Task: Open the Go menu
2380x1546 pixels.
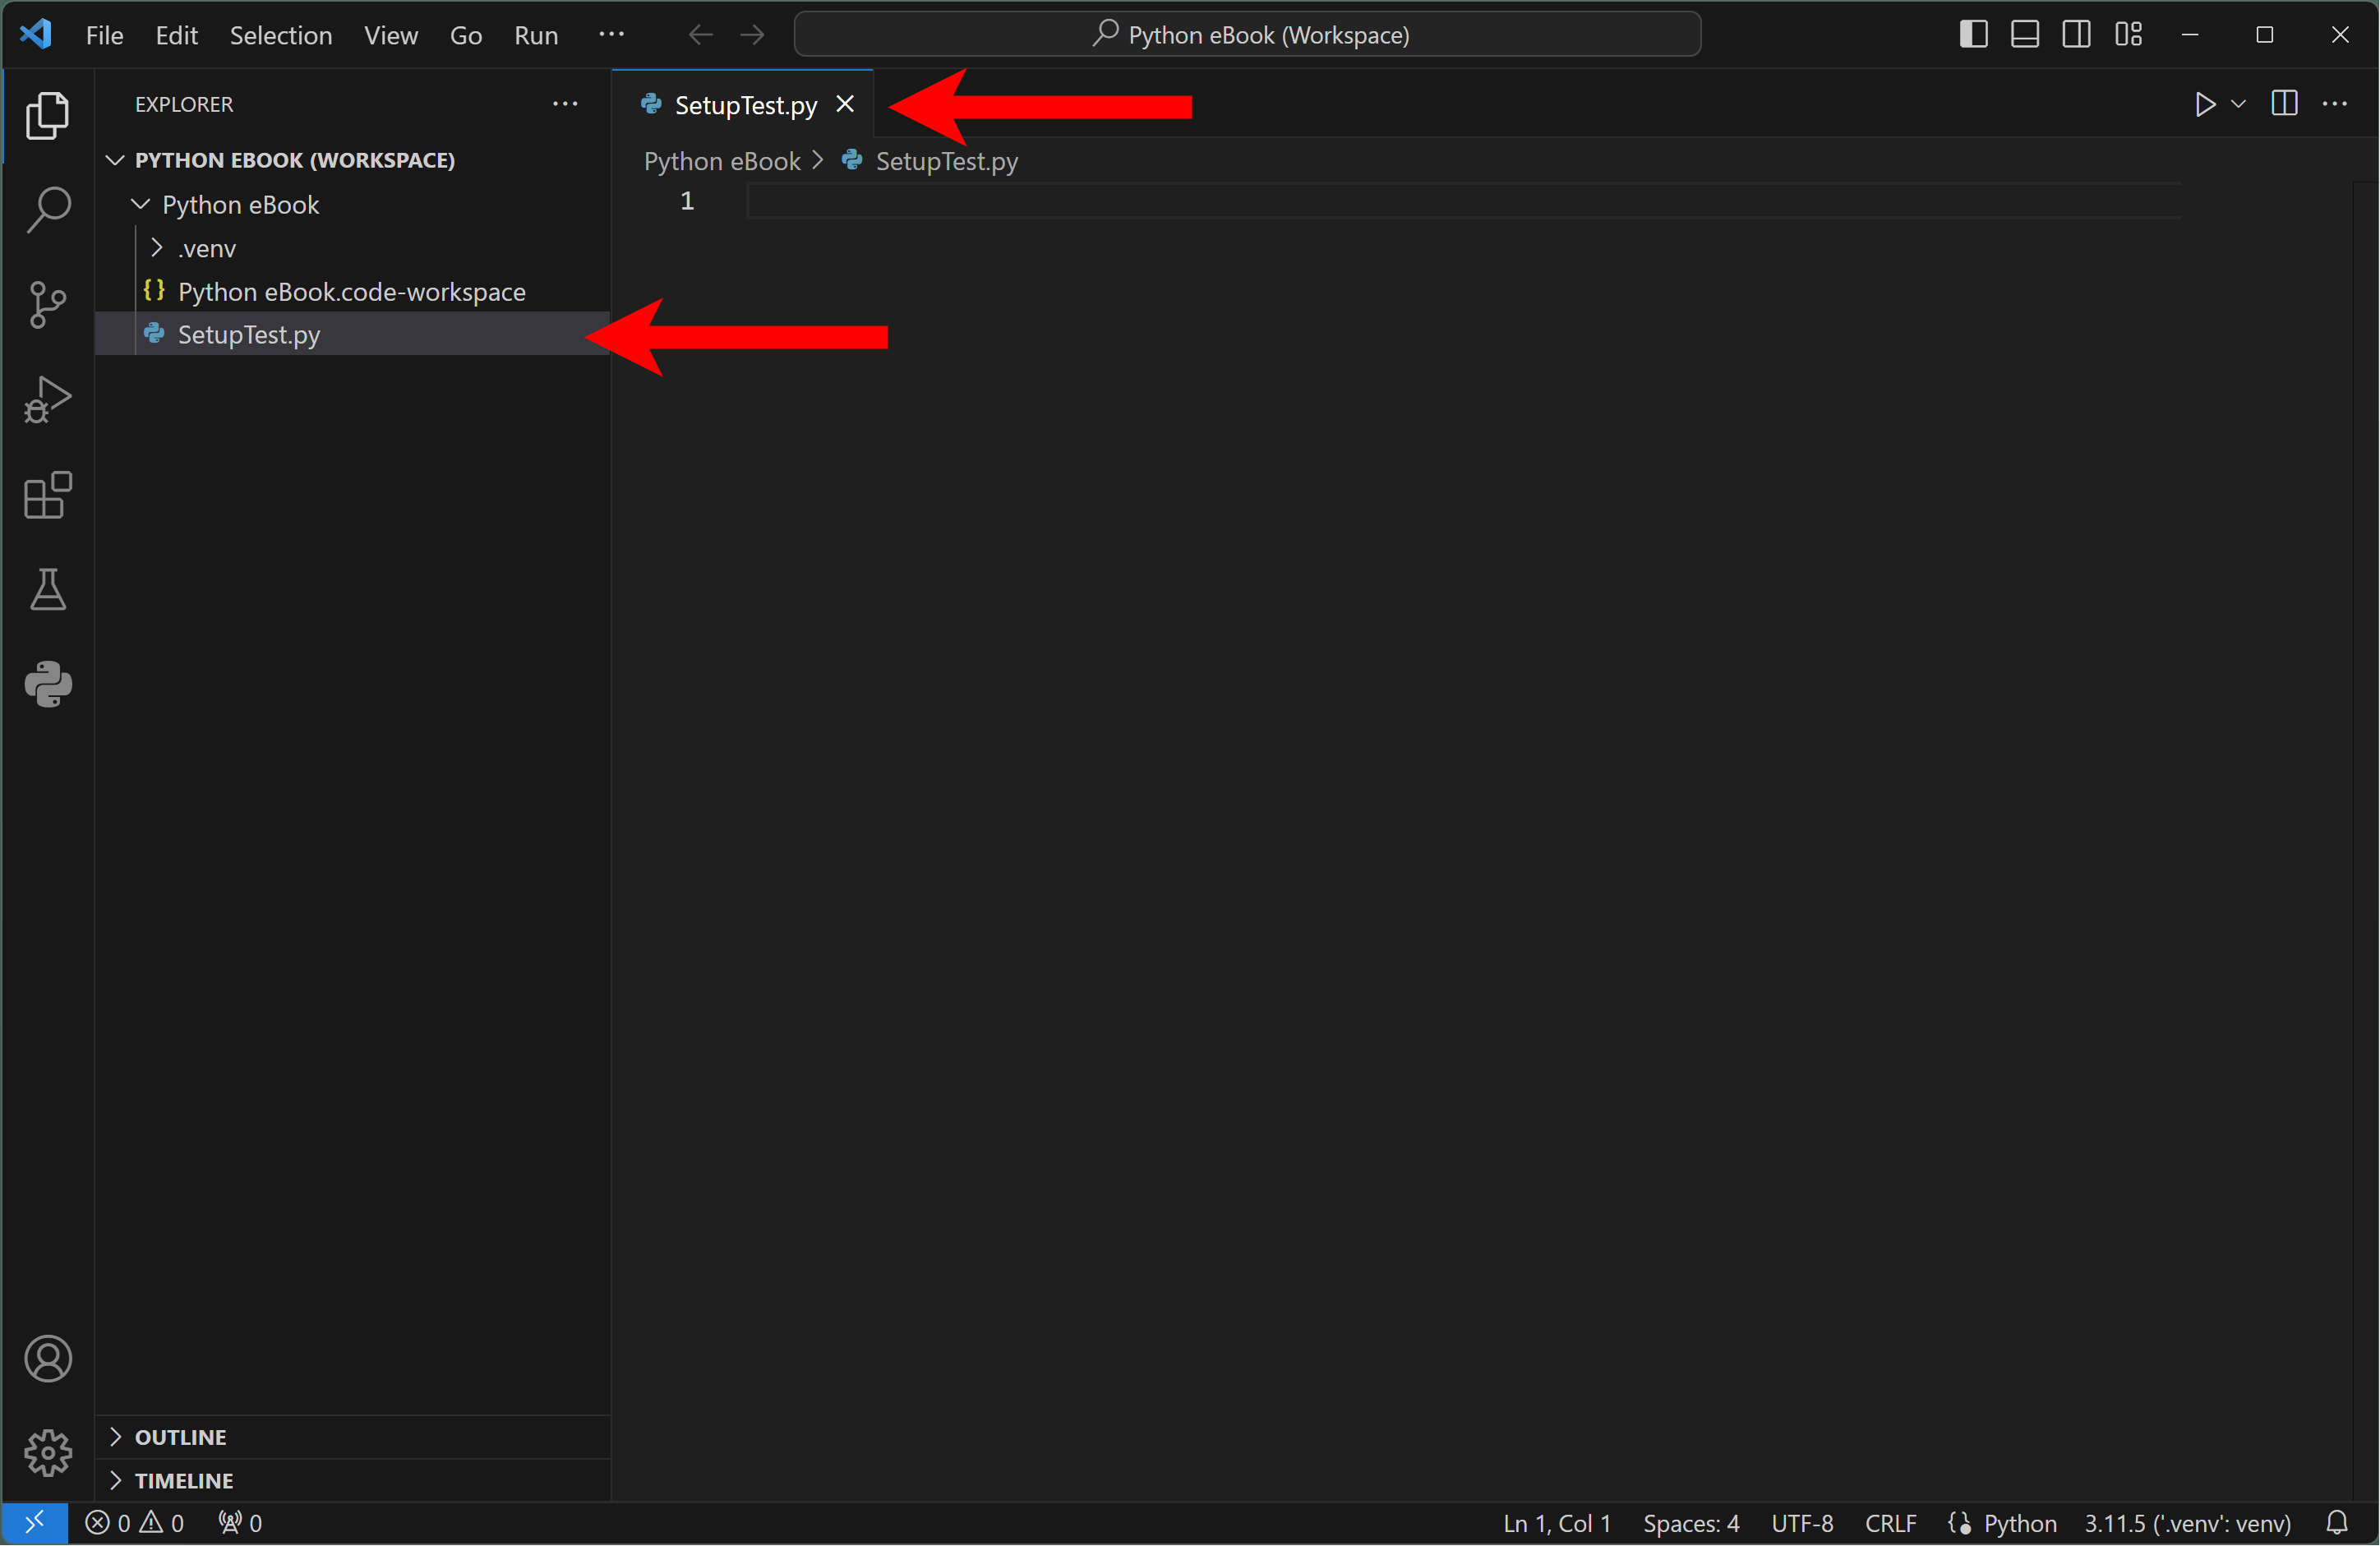Action: click(466, 35)
